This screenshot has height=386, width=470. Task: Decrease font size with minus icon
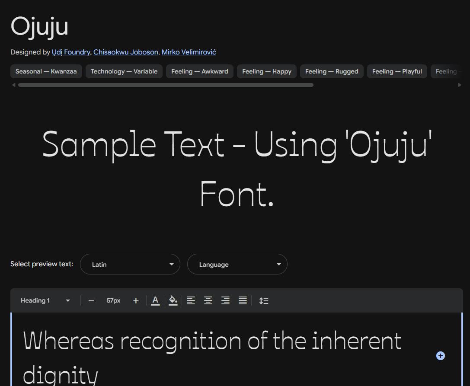click(91, 300)
